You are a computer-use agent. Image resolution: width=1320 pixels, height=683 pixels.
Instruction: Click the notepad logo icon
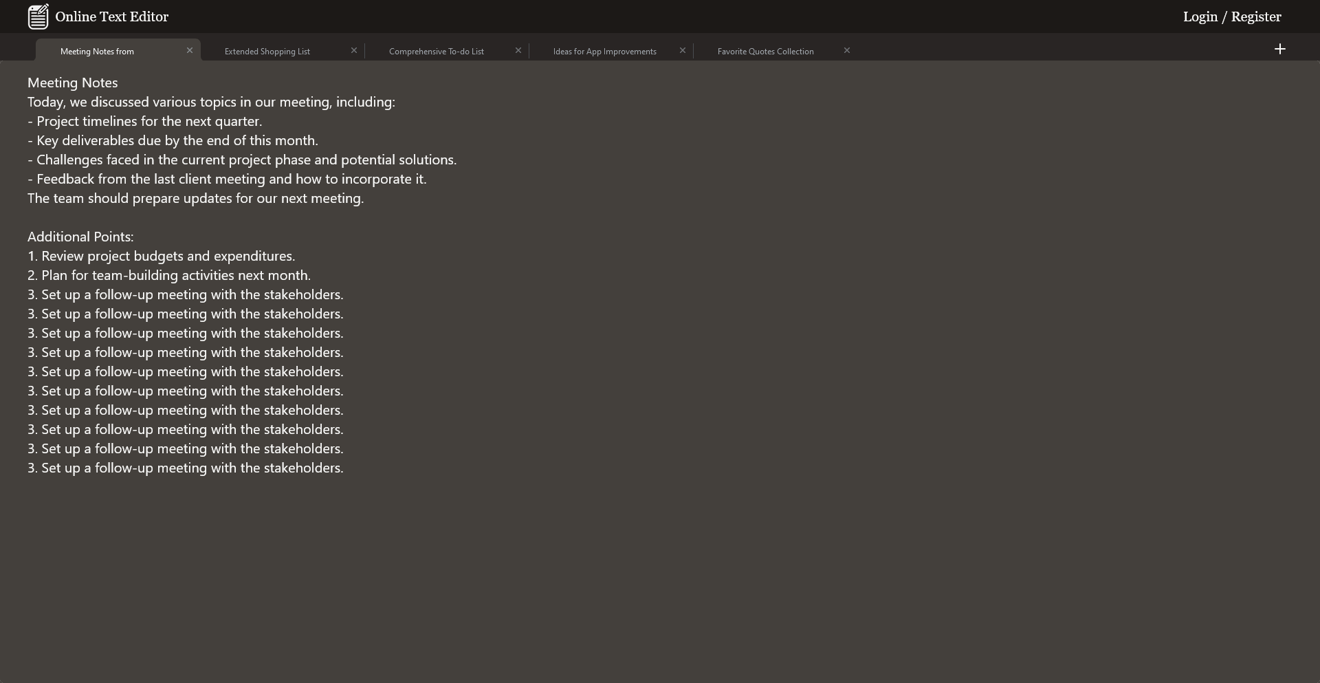pos(38,17)
